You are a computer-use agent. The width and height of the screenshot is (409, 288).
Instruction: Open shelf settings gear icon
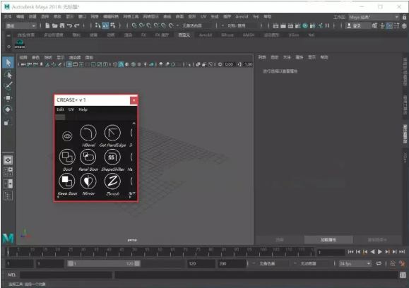8,47
